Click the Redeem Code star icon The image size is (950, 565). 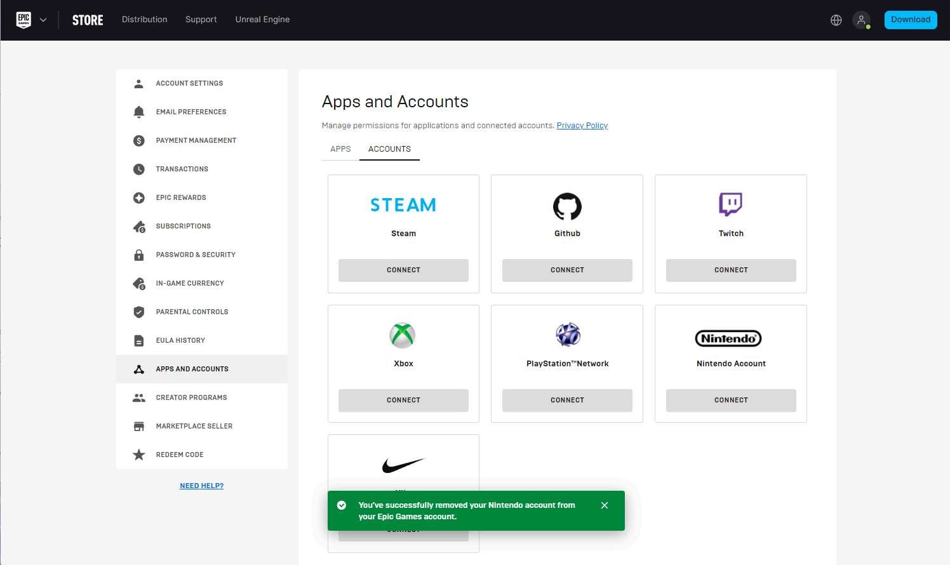(139, 455)
